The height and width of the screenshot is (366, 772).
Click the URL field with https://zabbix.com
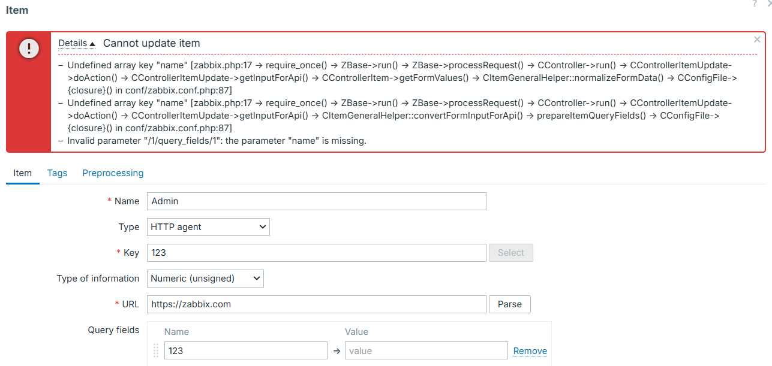click(316, 304)
